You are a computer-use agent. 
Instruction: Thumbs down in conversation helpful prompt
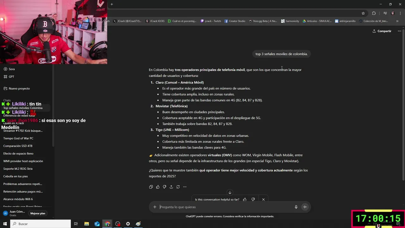click(x=253, y=199)
